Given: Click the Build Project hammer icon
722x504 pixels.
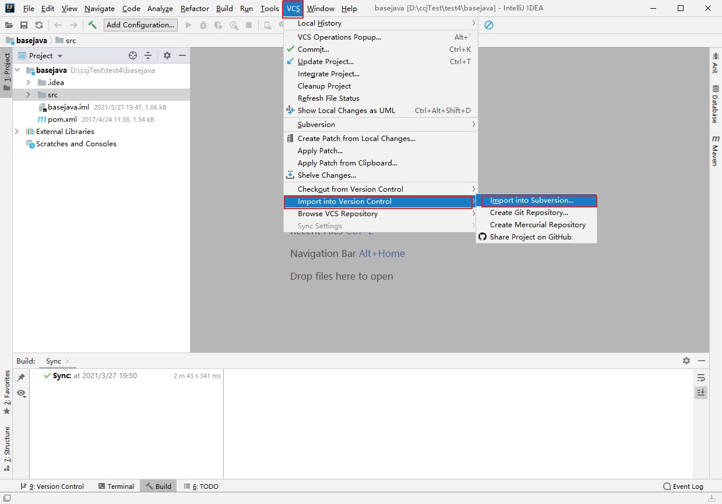Looking at the screenshot, I should point(92,25).
